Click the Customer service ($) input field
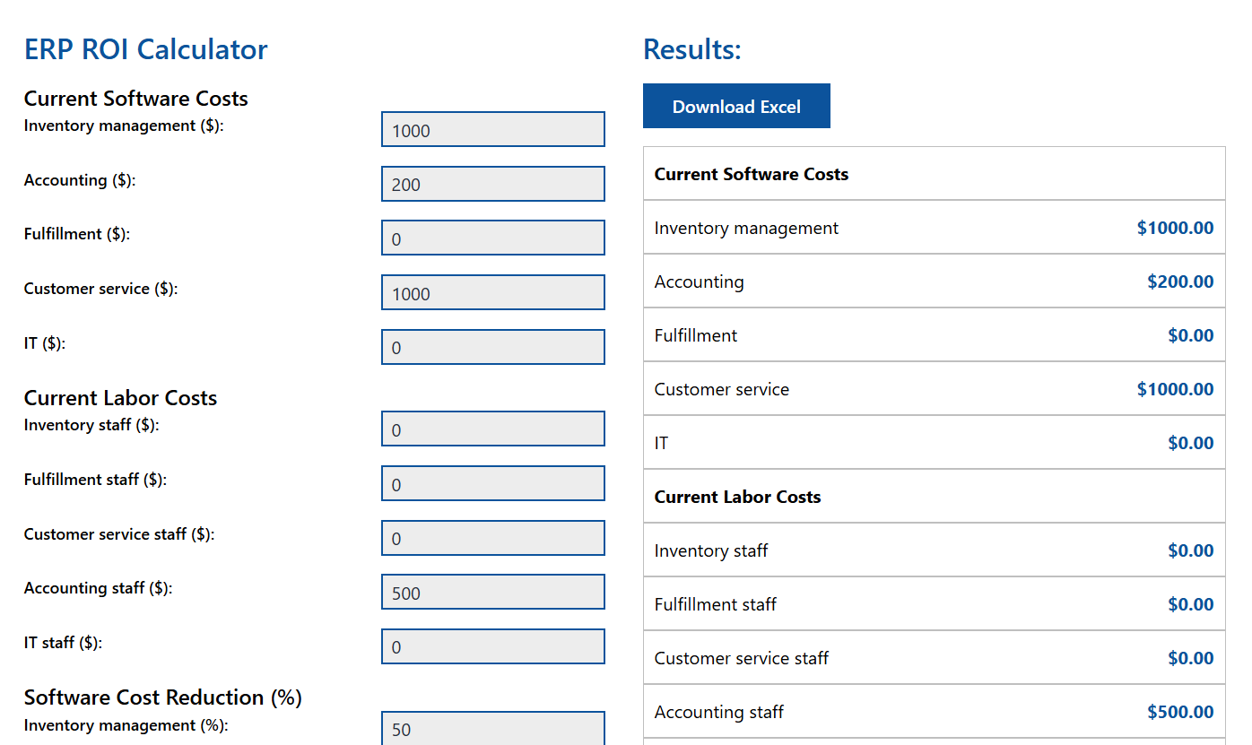 point(492,292)
